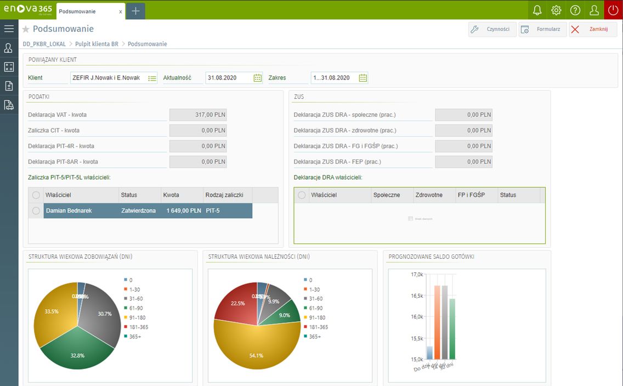Click the Deklaracja PIT-4R kwota value
The image size is (623, 386).
pos(198,146)
